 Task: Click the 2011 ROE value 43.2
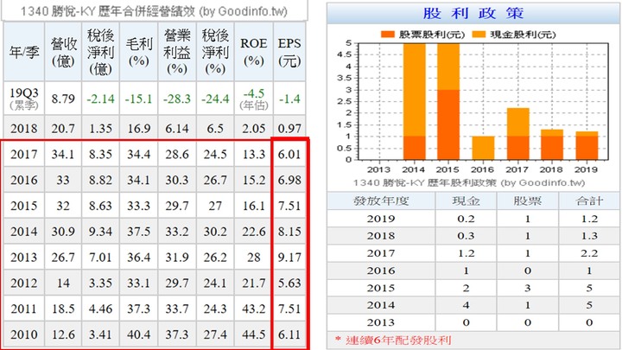[x=254, y=309]
